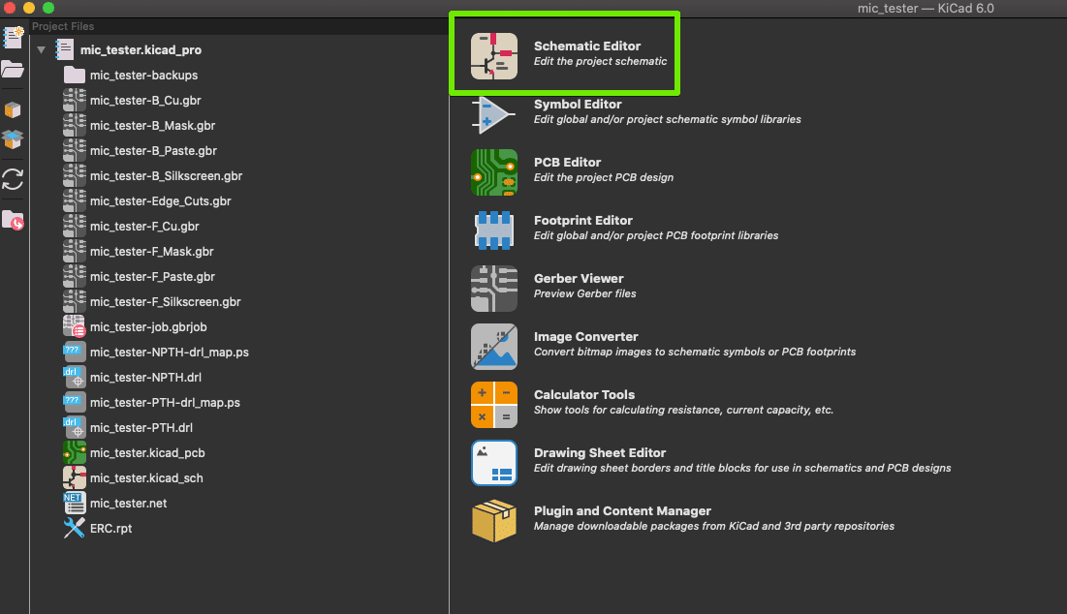Click the Open Project folder icon
The image size is (1067, 614).
(x=13, y=70)
